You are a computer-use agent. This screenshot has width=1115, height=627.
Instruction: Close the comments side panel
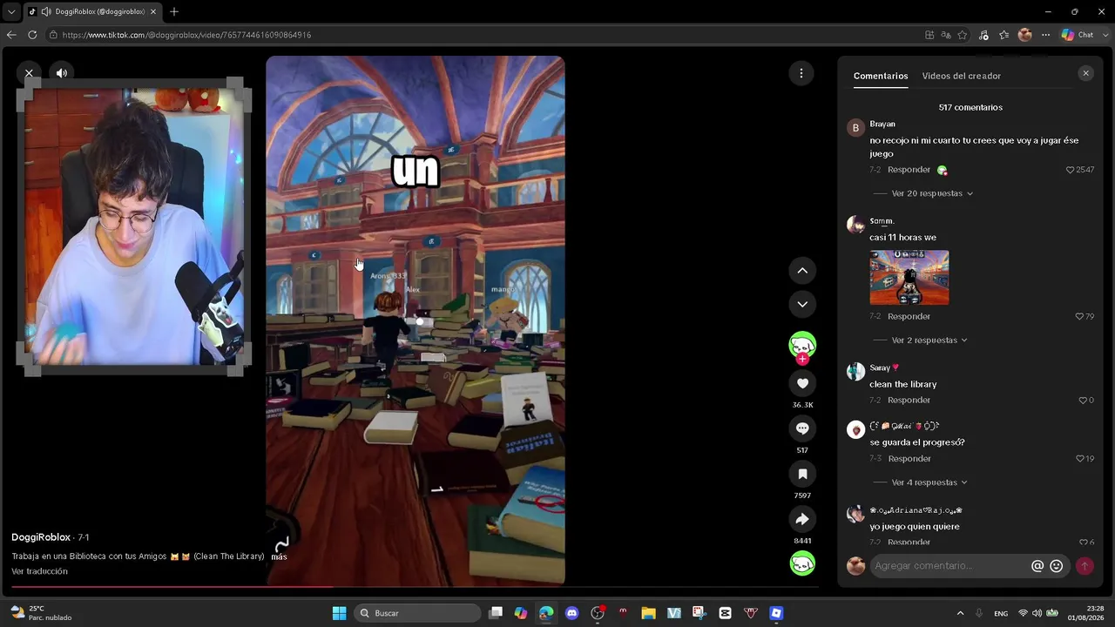[x=1085, y=74]
